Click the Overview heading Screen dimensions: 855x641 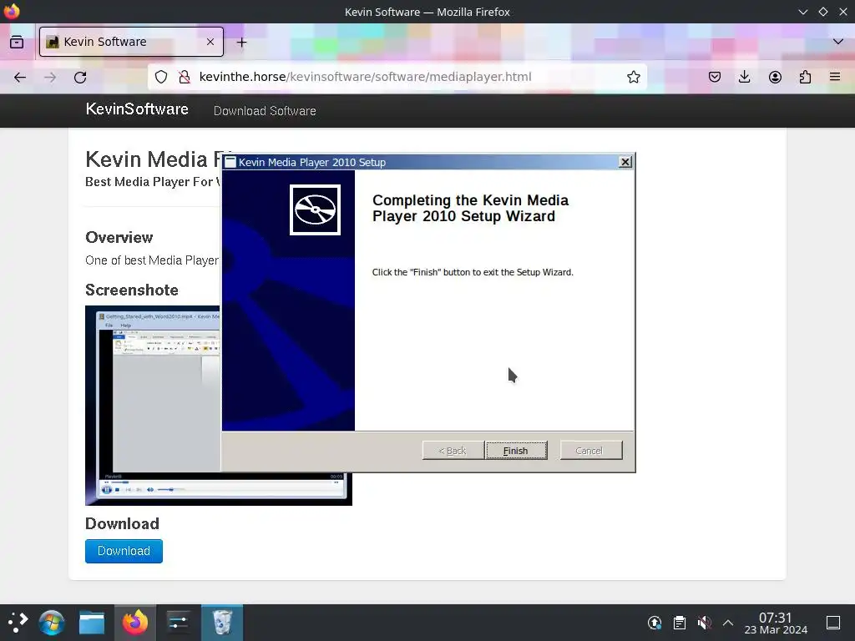click(x=119, y=238)
